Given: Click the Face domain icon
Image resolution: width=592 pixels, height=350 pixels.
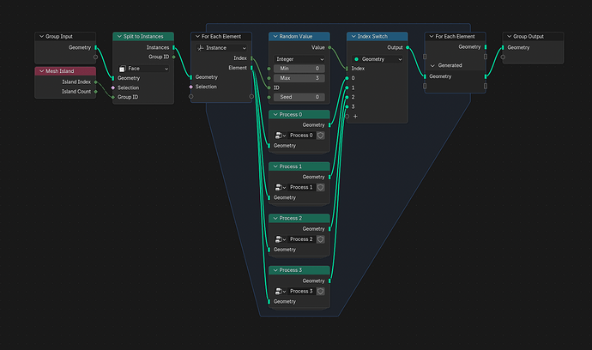Looking at the screenshot, I should (122, 69).
